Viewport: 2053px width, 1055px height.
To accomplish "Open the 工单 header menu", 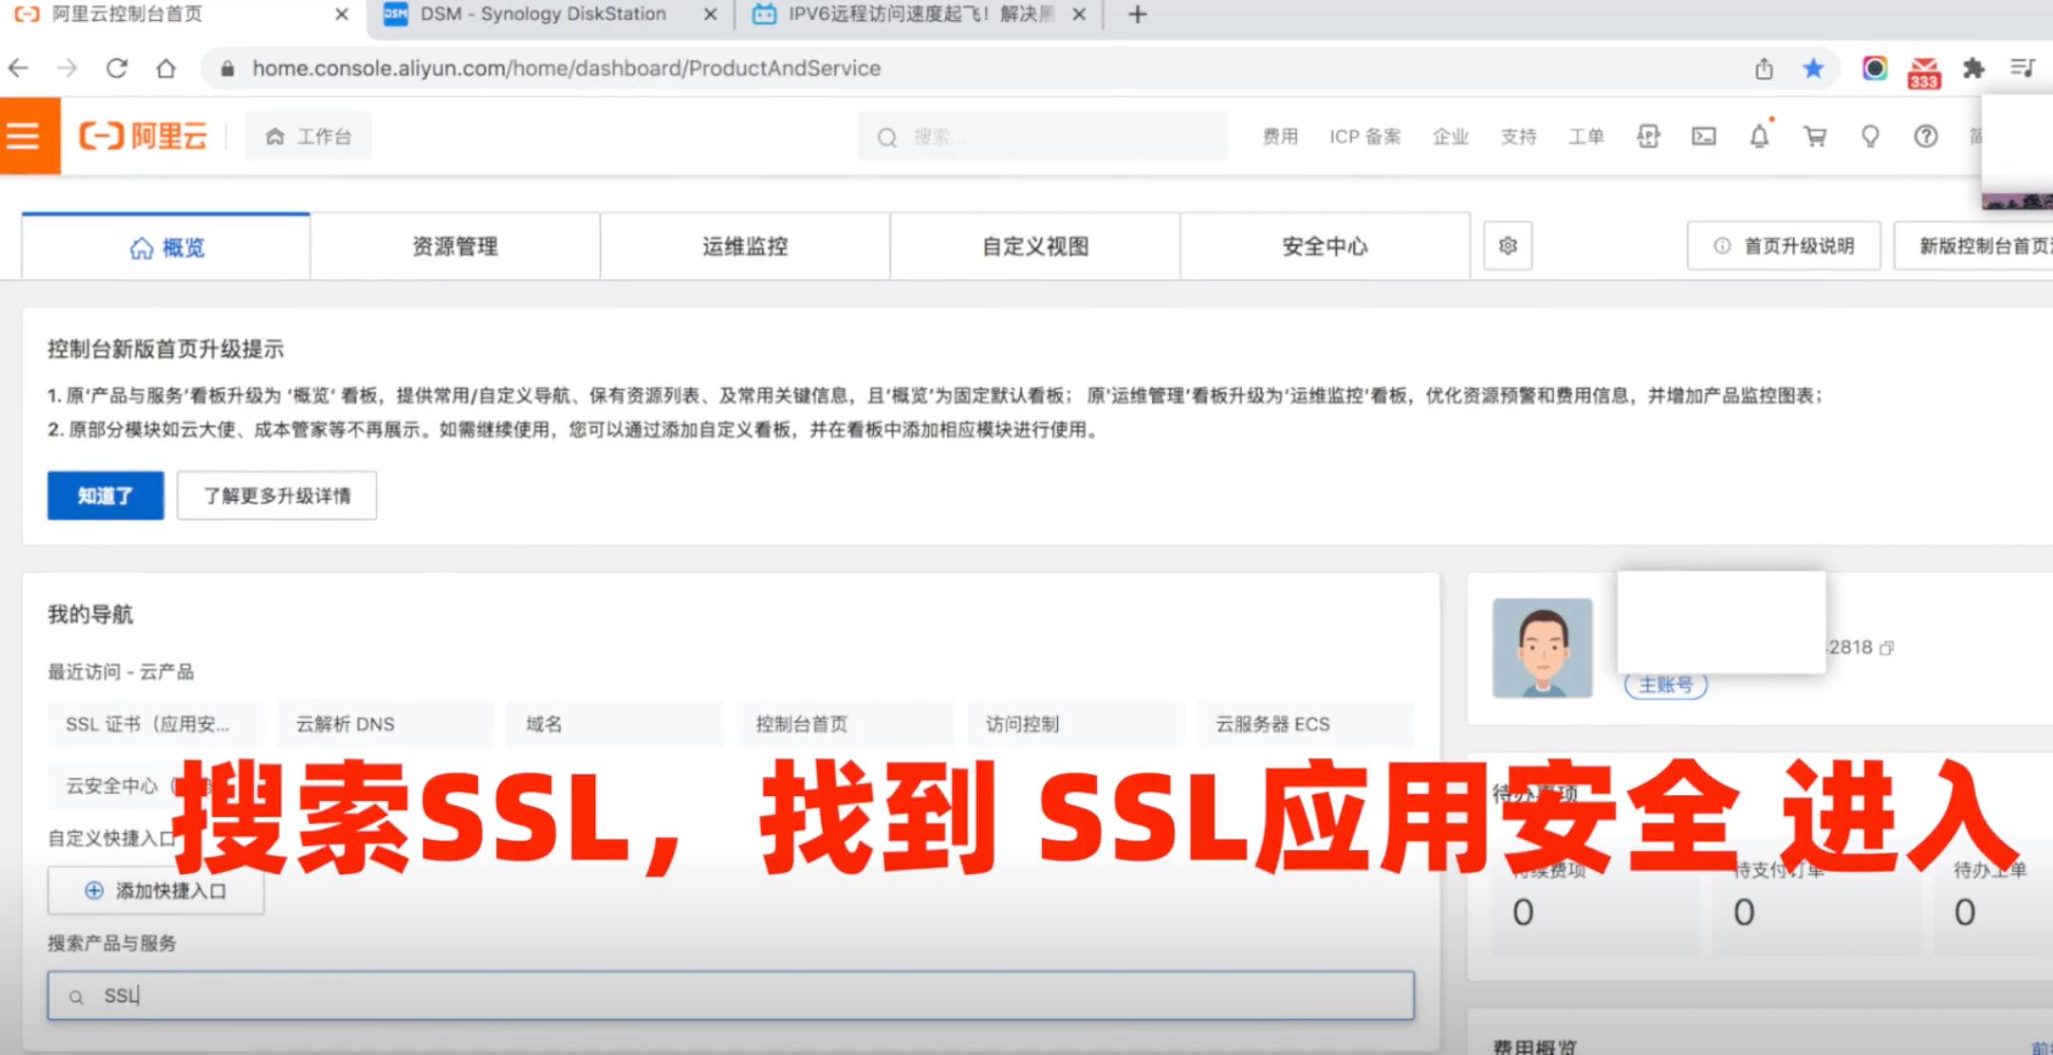I will click(1586, 136).
